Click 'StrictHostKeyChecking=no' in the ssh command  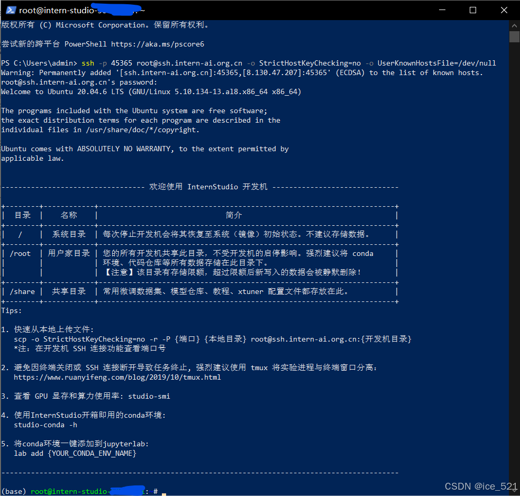310,63
